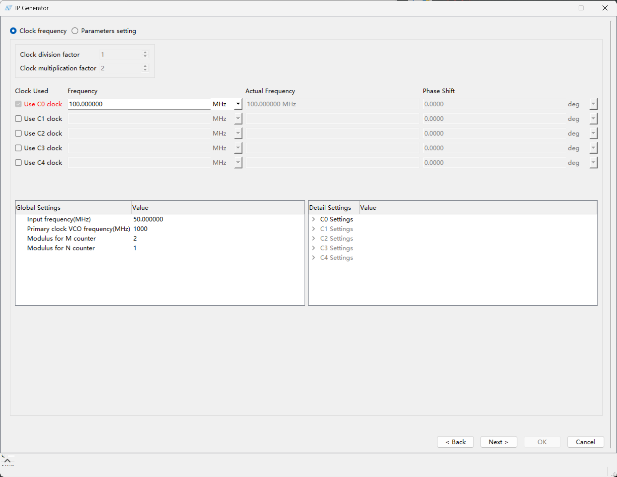Click the IP Generator title bar icon
617x477 pixels.
[8, 8]
